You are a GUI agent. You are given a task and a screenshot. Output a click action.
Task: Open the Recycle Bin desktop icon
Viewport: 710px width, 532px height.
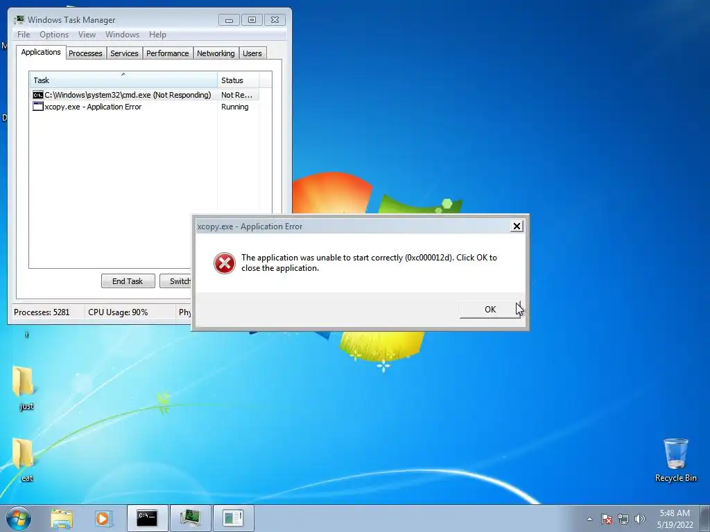(x=675, y=460)
